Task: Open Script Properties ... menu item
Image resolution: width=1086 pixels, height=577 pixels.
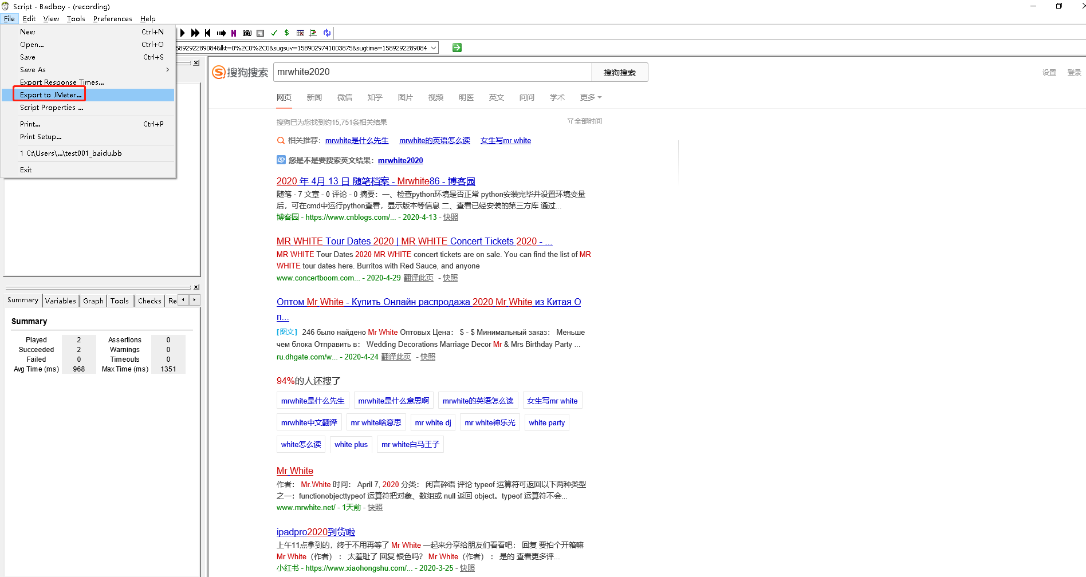Action: pyautogui.click(x=88, y=108)
